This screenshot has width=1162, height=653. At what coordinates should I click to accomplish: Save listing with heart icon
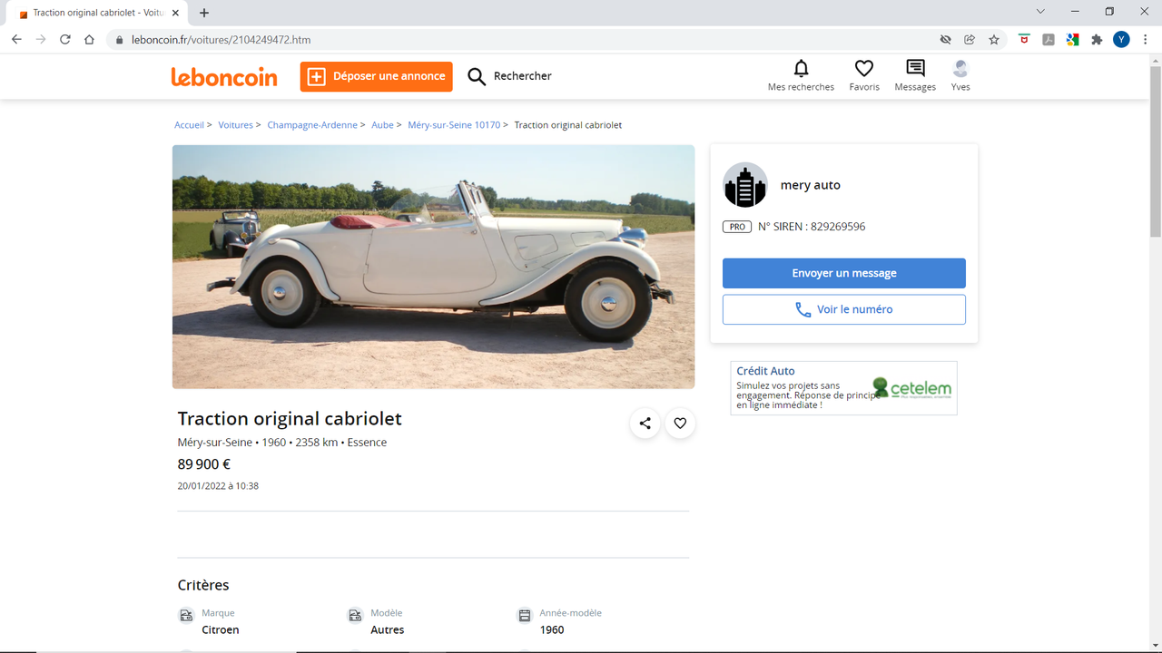pos(680,424)
